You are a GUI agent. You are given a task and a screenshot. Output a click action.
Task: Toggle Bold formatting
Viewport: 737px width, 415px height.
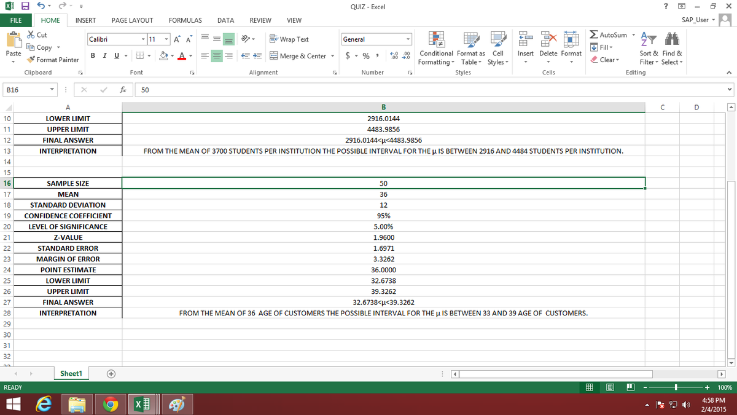pos(92,56)
